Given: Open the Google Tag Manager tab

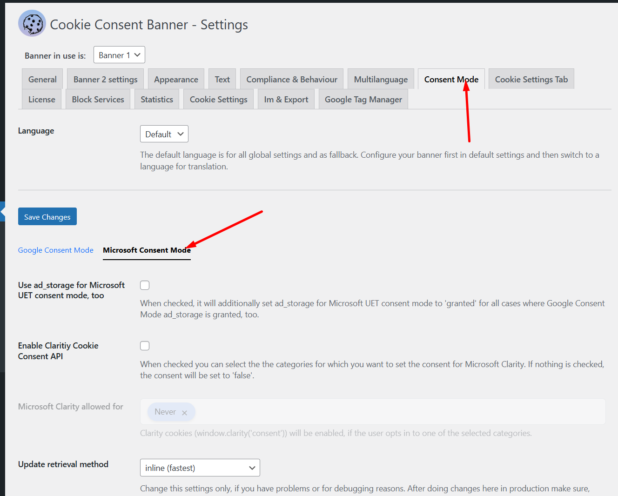Looking at the screenshot, I should coord(363,99).
